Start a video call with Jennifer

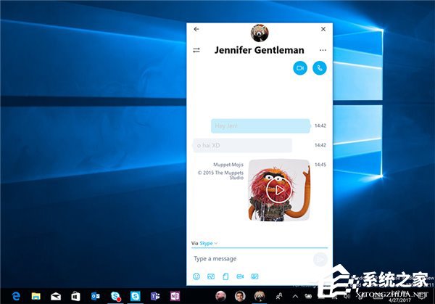300,68
